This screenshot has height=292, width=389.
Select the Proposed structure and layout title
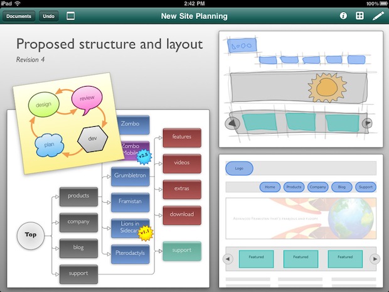109,45
